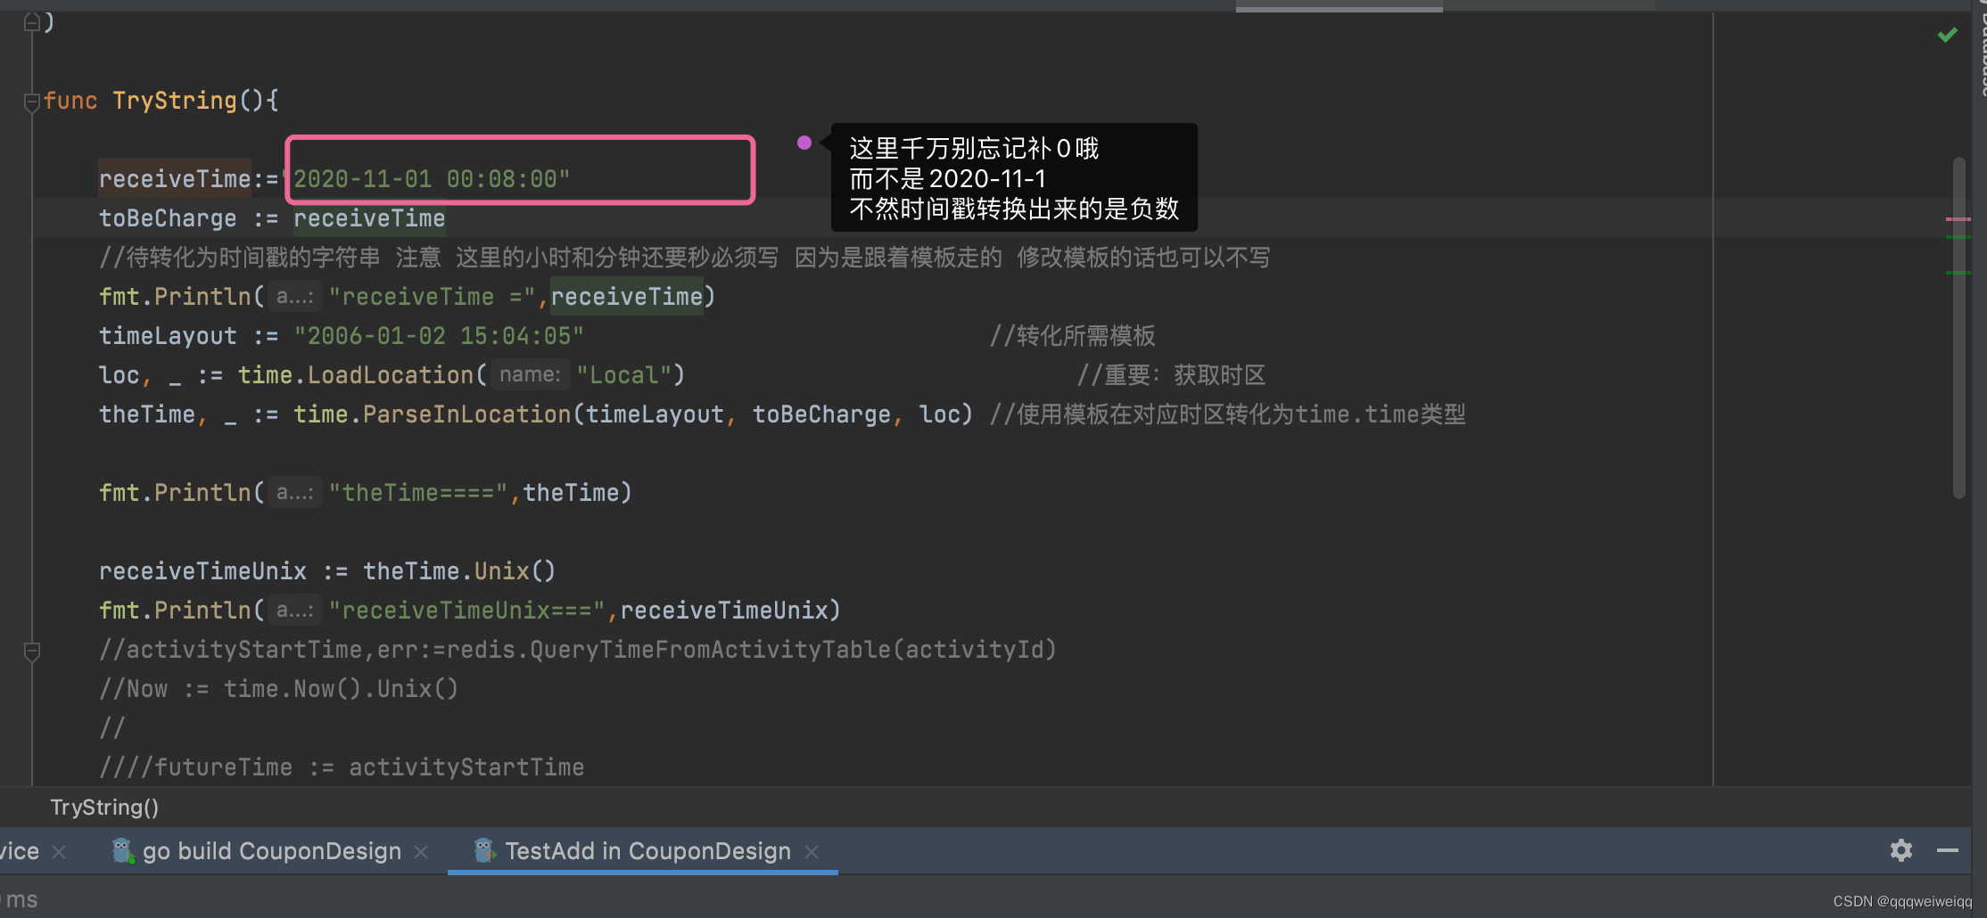Viewport: 1987px width, 918px height.
Task: Close the go build CouponDesign tab
Action: click(x=420, y=851)
